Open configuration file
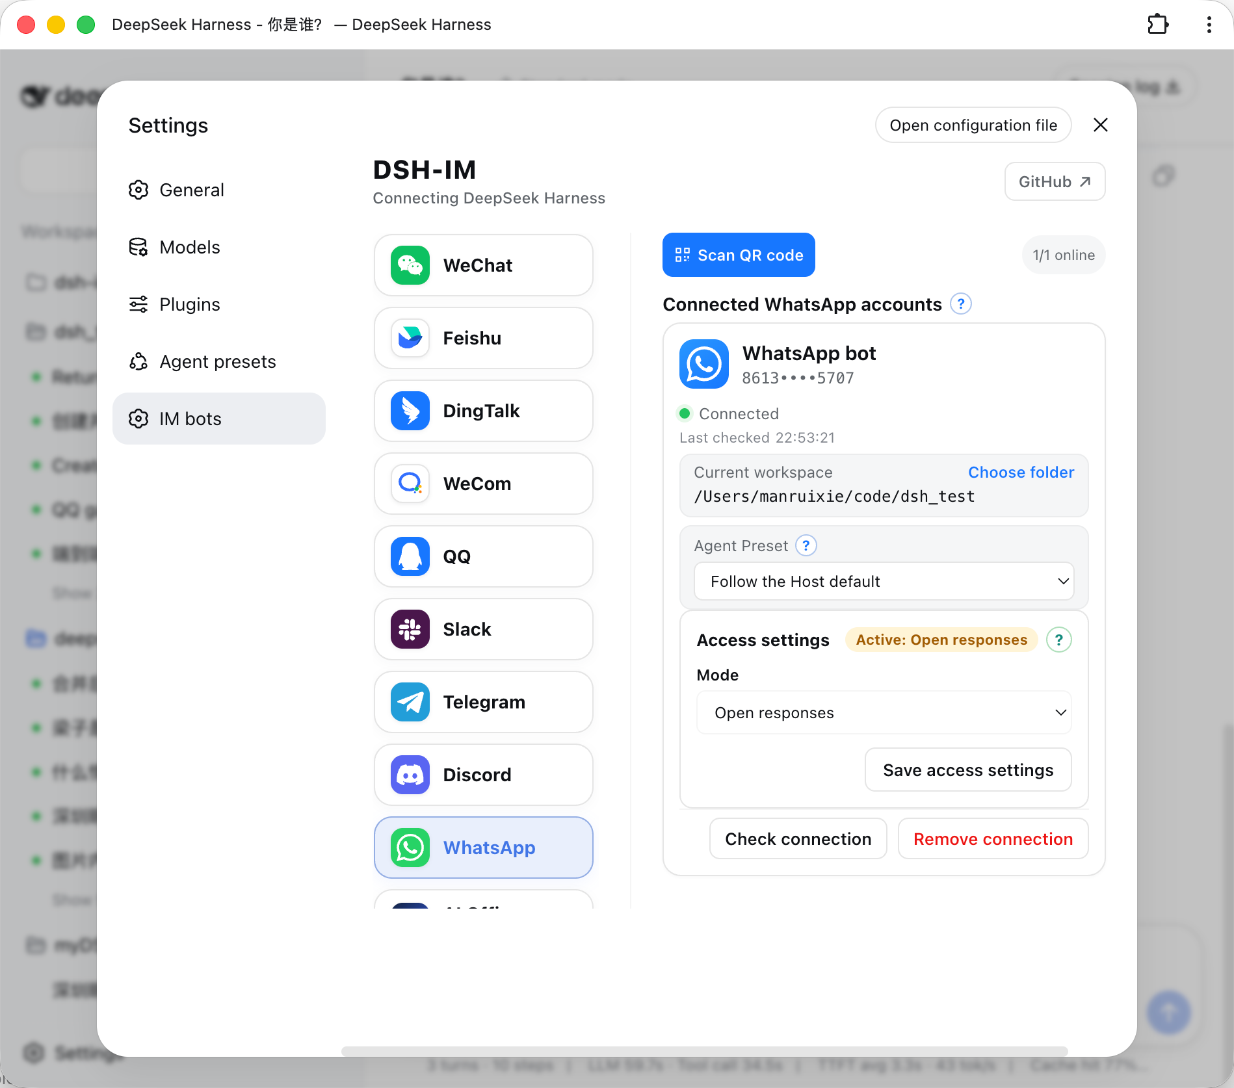 click(x=973, y=125)
